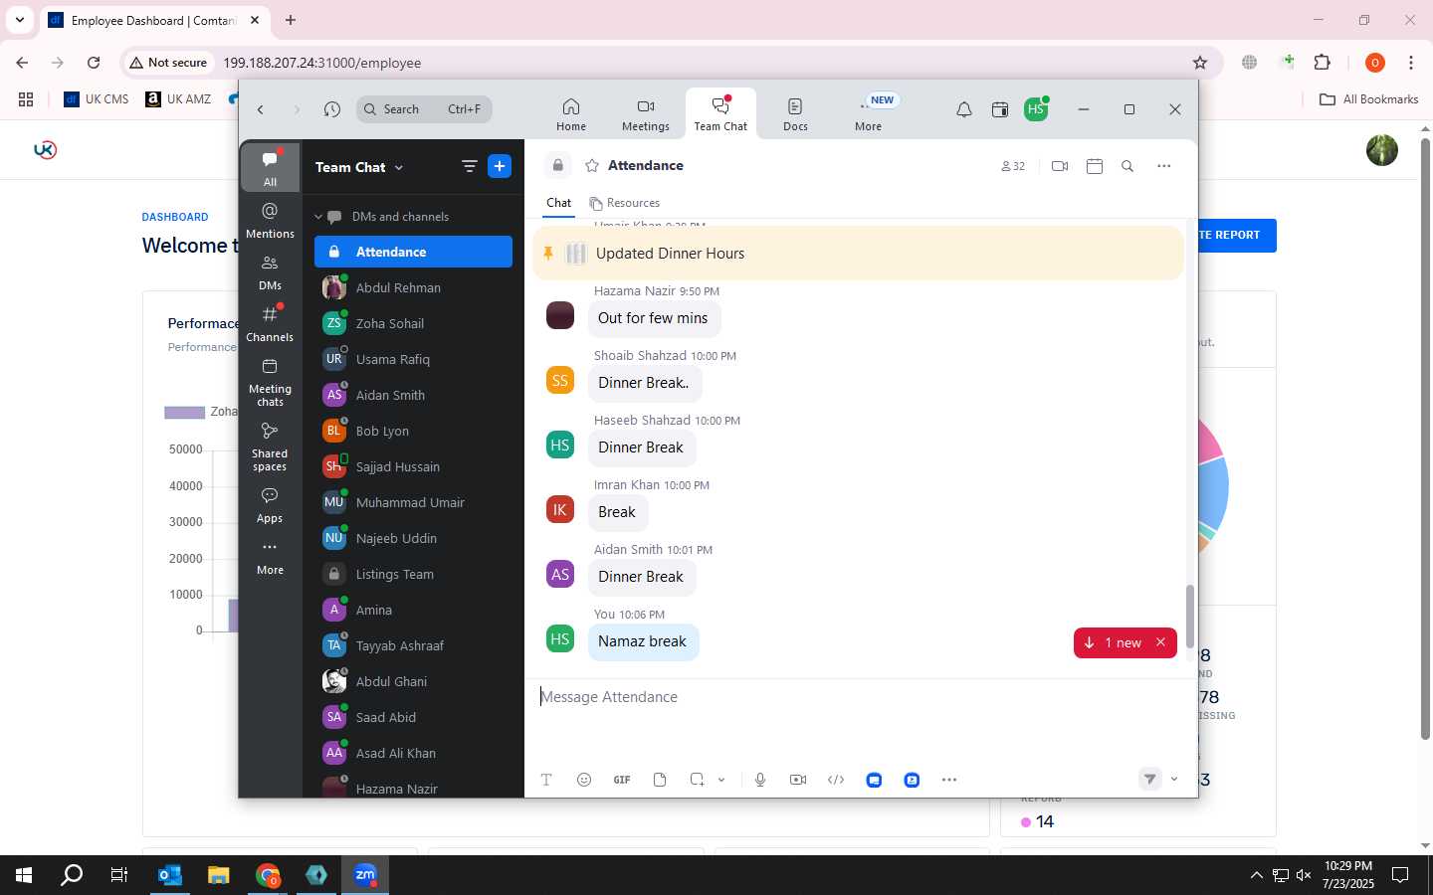The height and width of the screenshot is (895, 1433).
Task: Open Chrome extensions puzzle icon
Action: tap(1323, 63)
